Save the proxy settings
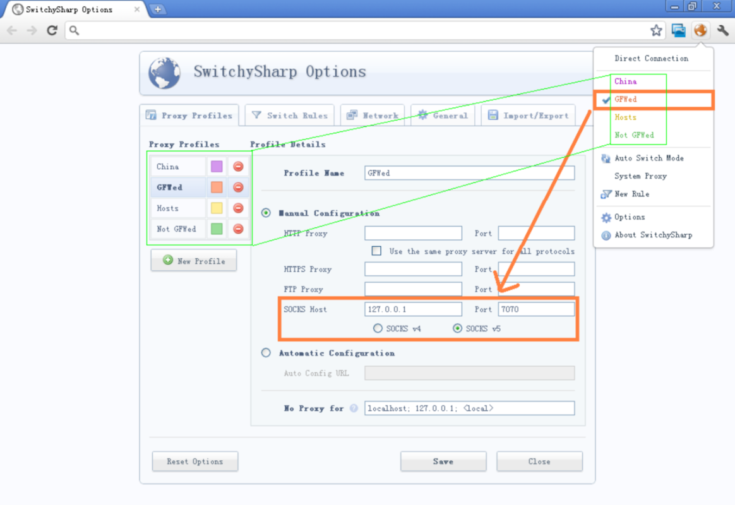Screen dimensions: 735x505 (443, 461)
